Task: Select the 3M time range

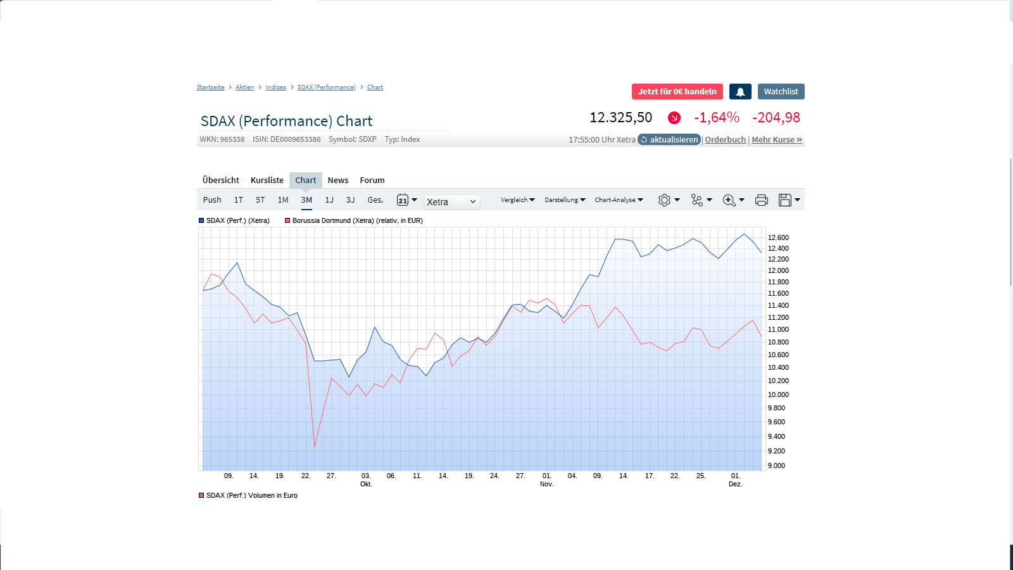Action: pos(306,200)
